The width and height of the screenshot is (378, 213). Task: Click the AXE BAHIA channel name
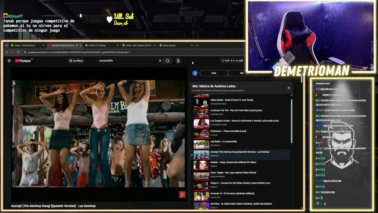pos(215,145)
